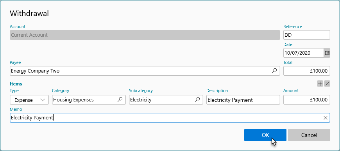Click the Payee label
The image size is (340, 151).
tap(15, 62)
